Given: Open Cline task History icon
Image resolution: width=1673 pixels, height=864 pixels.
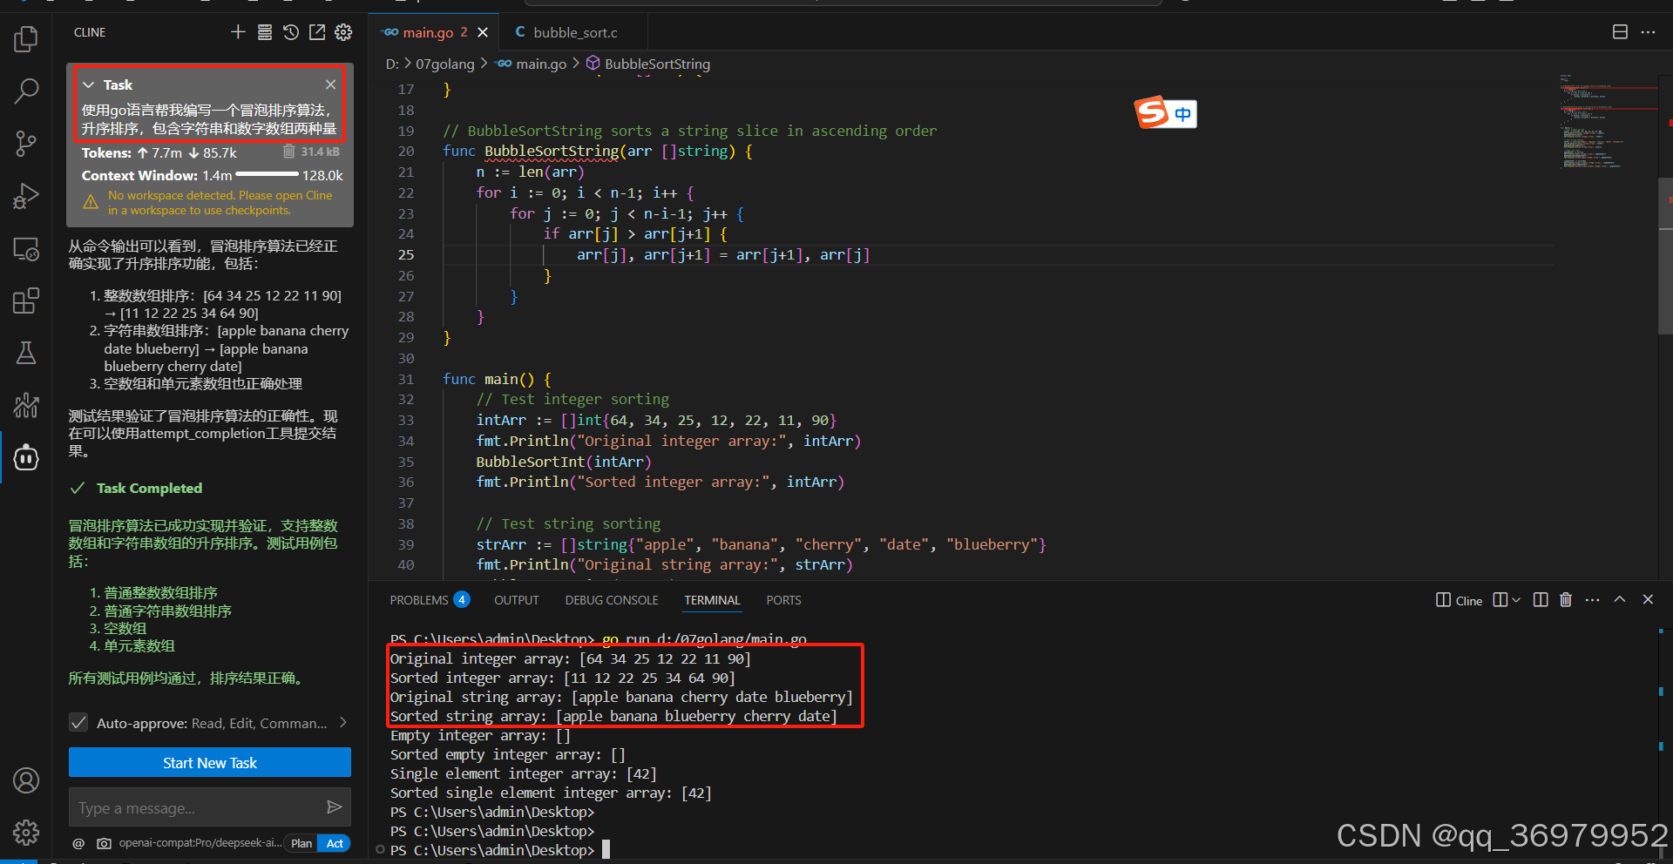Looking at the screenshot, I should click(291, 32).
